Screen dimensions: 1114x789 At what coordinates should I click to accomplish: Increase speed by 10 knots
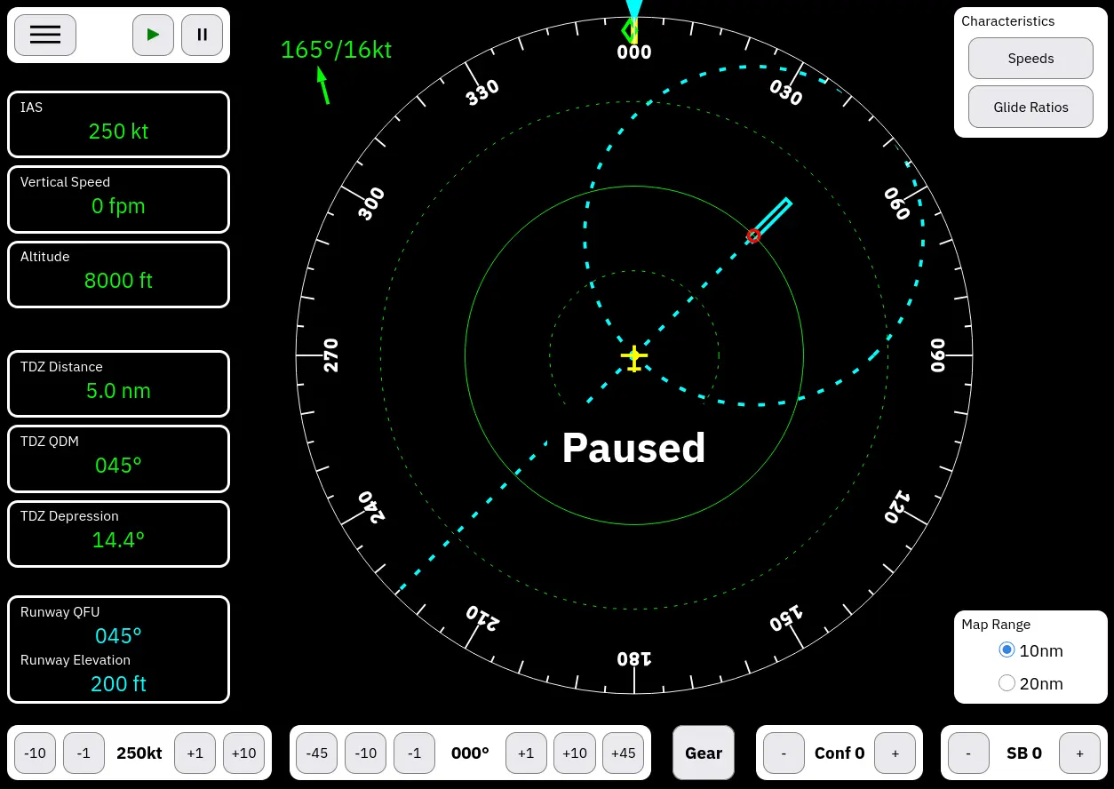(244, 753)
